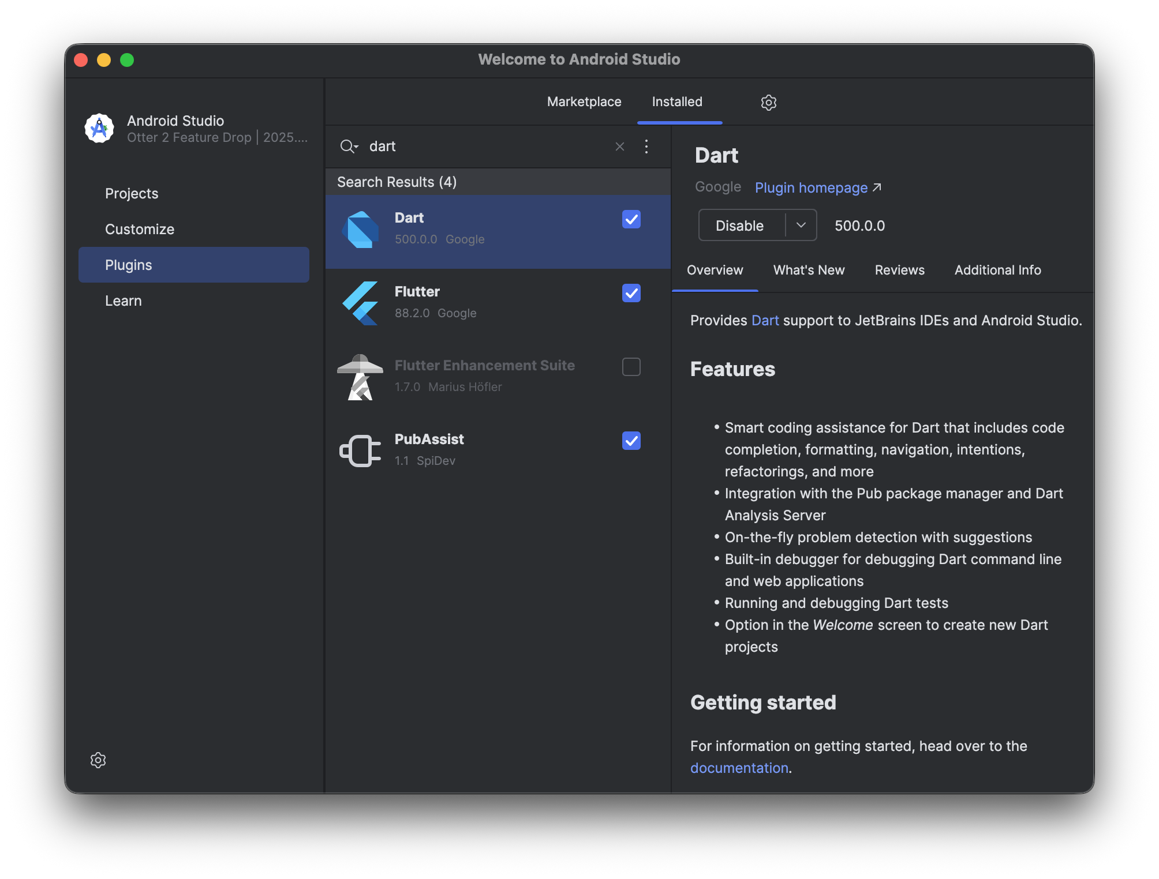Enable the Flutter Enhancement Suite checkbox
Image resolution: width=1159 pixels, height=879 pixels.
pos(631,367)
